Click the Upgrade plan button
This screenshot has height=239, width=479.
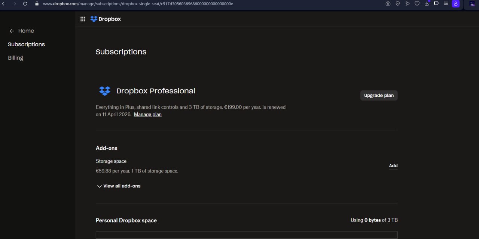pos(379,96)
